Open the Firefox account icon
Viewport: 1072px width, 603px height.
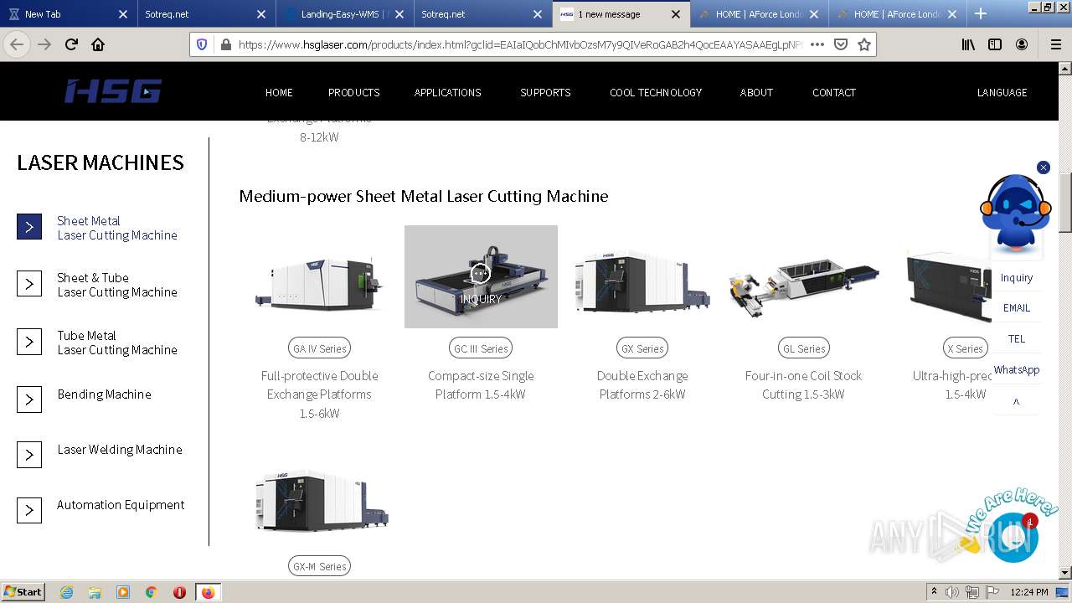click(1022, 44)
